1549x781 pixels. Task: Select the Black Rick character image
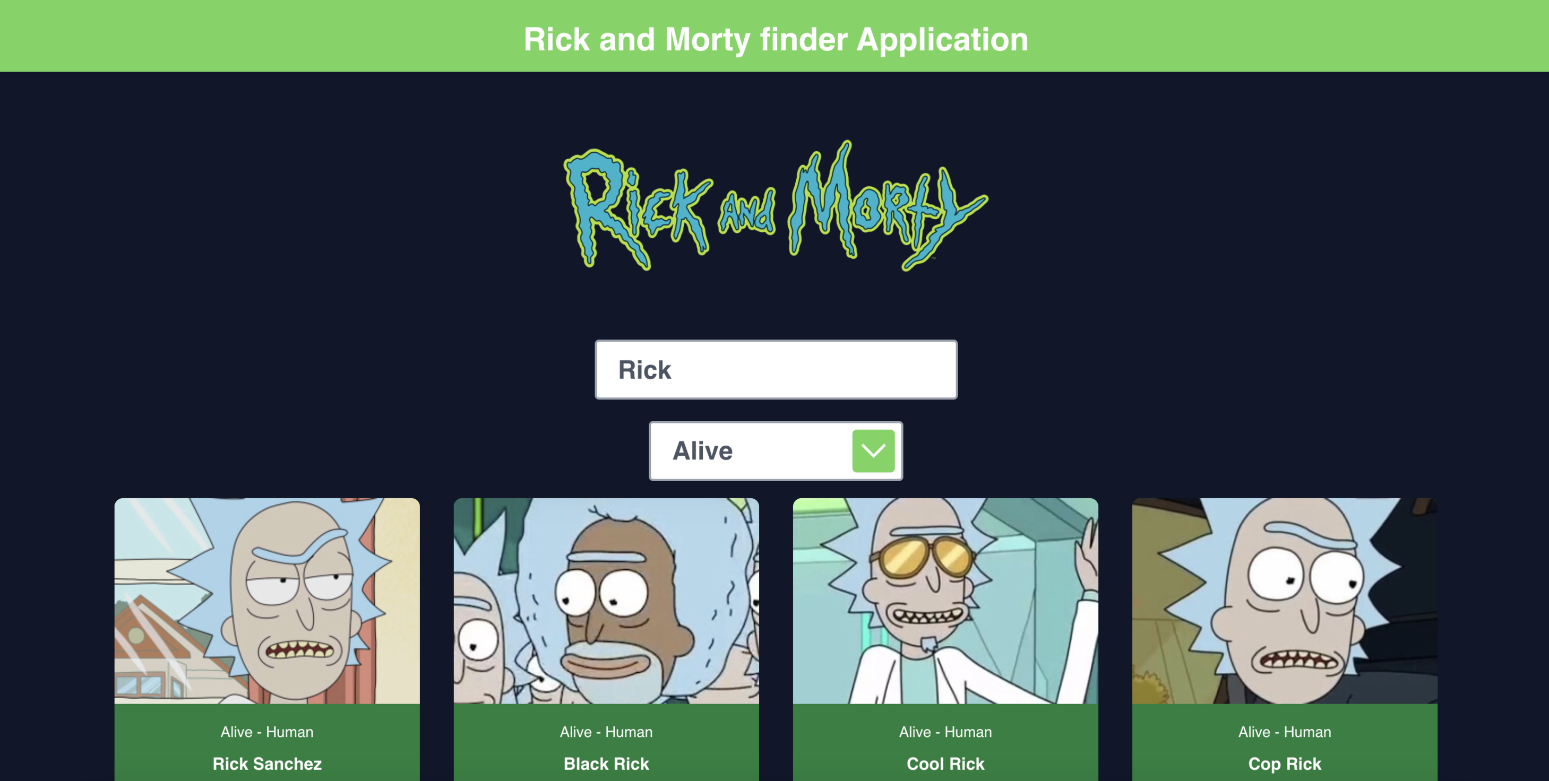pyautogui.click(x=606, y=601)
